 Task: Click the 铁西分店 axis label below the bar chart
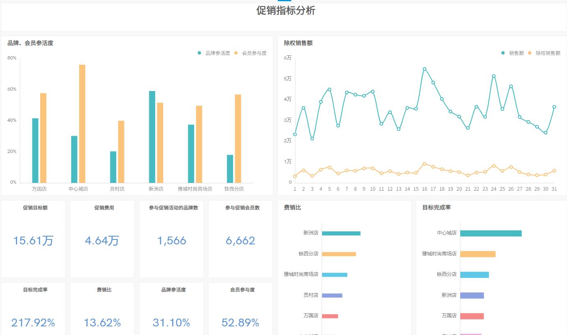coord(234,189)
